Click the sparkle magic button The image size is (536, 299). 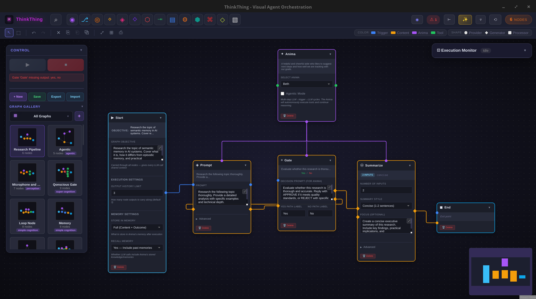tap(465, 20)
